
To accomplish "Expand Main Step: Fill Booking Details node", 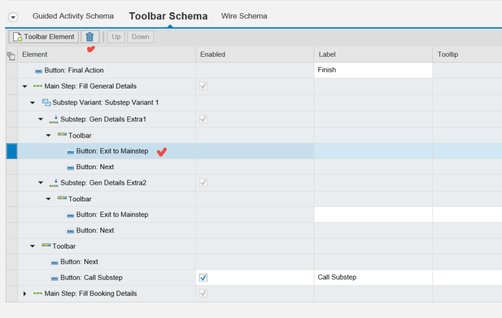I will click(25, 293).
